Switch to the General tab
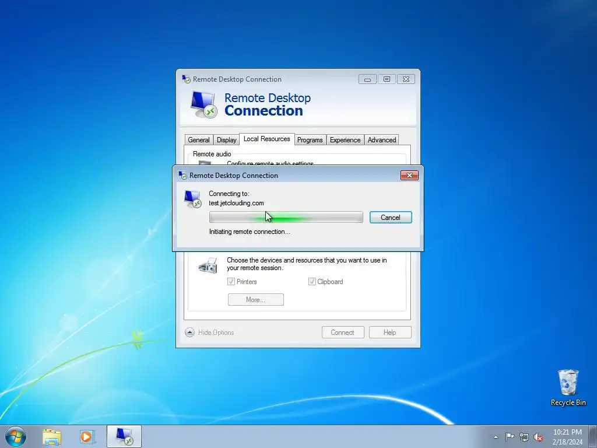The width and height of the screenshot is (597, 448). click(x=199, y=140)
